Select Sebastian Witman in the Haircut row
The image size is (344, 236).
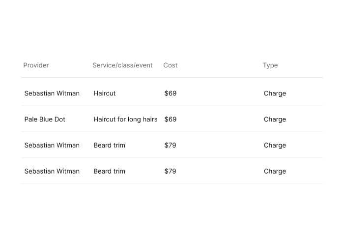point(52,93)
